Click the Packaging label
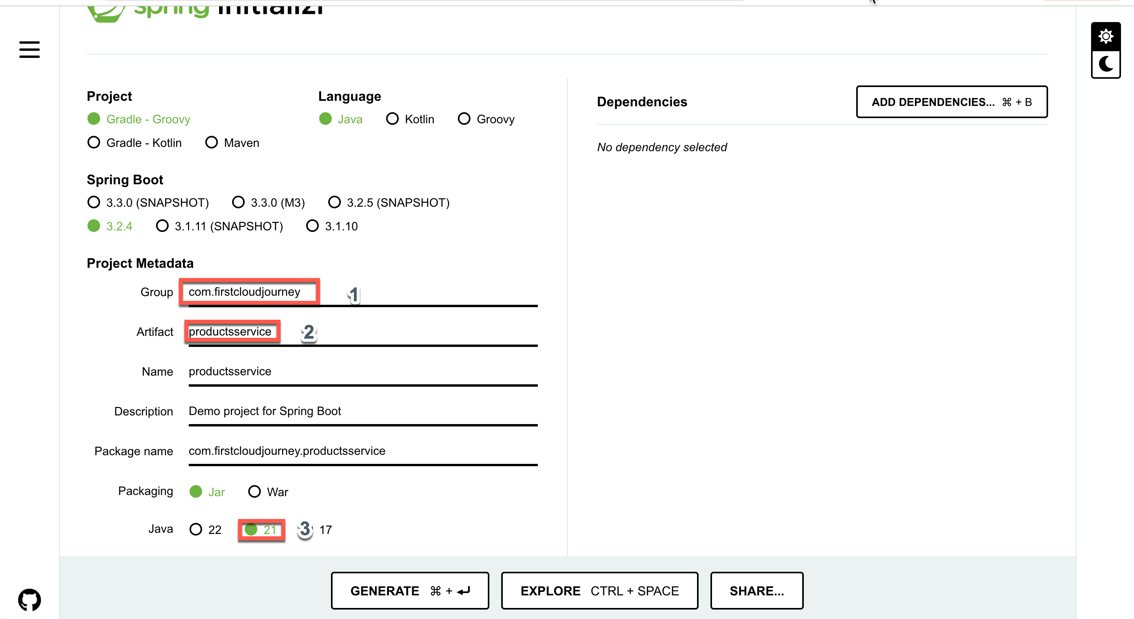 145,491
